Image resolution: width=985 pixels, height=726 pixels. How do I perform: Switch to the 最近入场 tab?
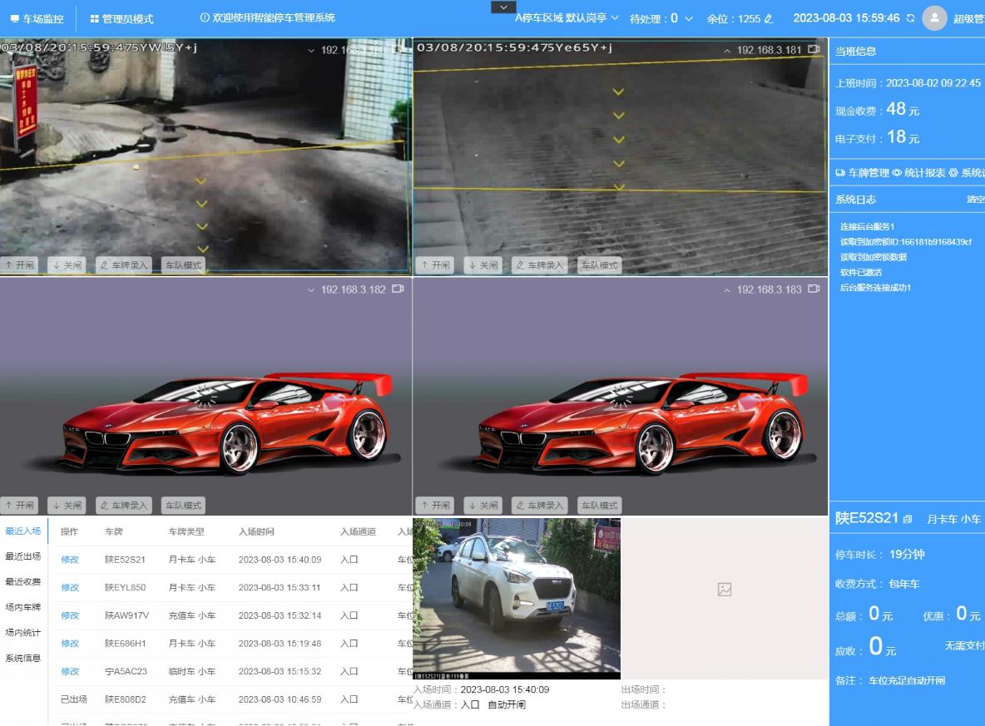[23, 531]
